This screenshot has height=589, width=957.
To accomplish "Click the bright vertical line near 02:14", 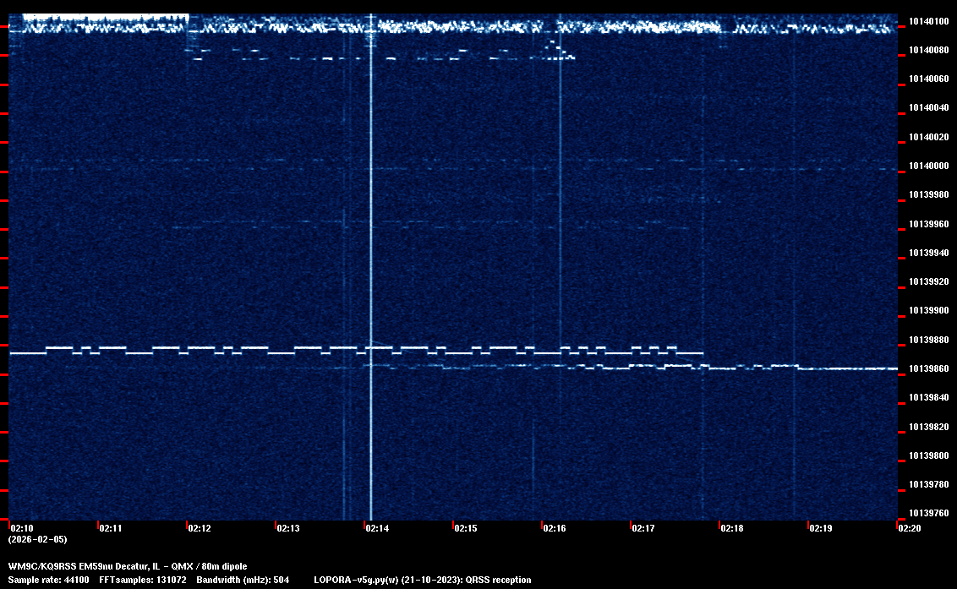I will pyautogui.click(x=371, y=254).
